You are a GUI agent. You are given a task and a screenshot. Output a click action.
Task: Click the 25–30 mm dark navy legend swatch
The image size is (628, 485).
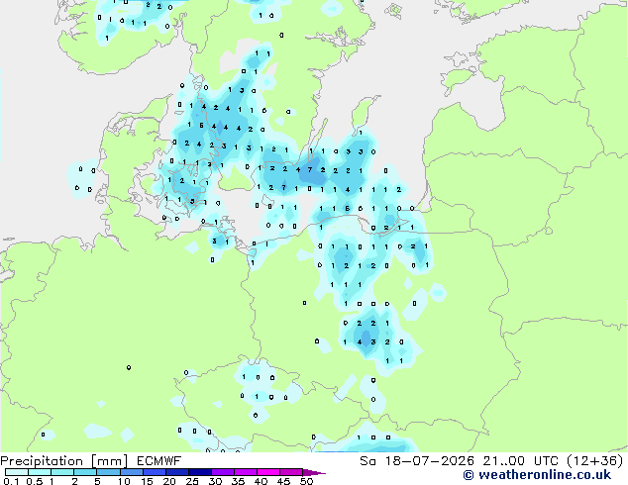click(x=199, y=472)
